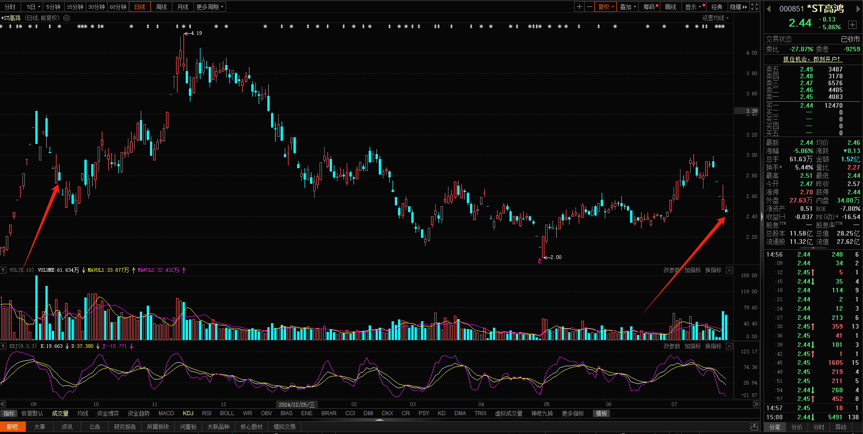863x434 pixels.
Task: Open 股吧 tab at bottom
Action: tap(12, 427)
